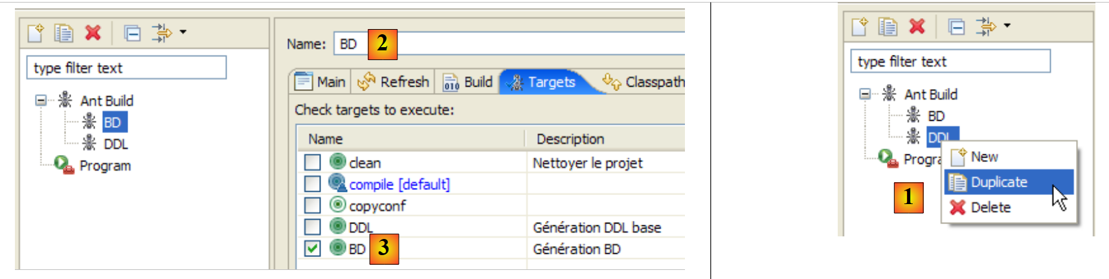
Task: Click red X delete icon in right panel toolbar
Action: click(x=917, y=26)
